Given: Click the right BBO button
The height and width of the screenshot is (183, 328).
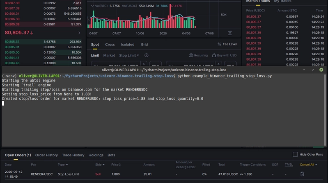Looking at the screenshot, I should point(230,64).
